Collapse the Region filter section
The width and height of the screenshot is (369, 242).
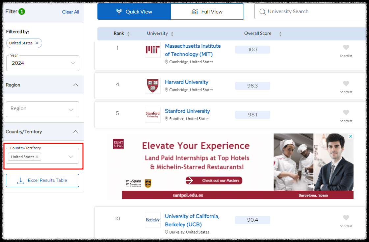tap(75, 85)
